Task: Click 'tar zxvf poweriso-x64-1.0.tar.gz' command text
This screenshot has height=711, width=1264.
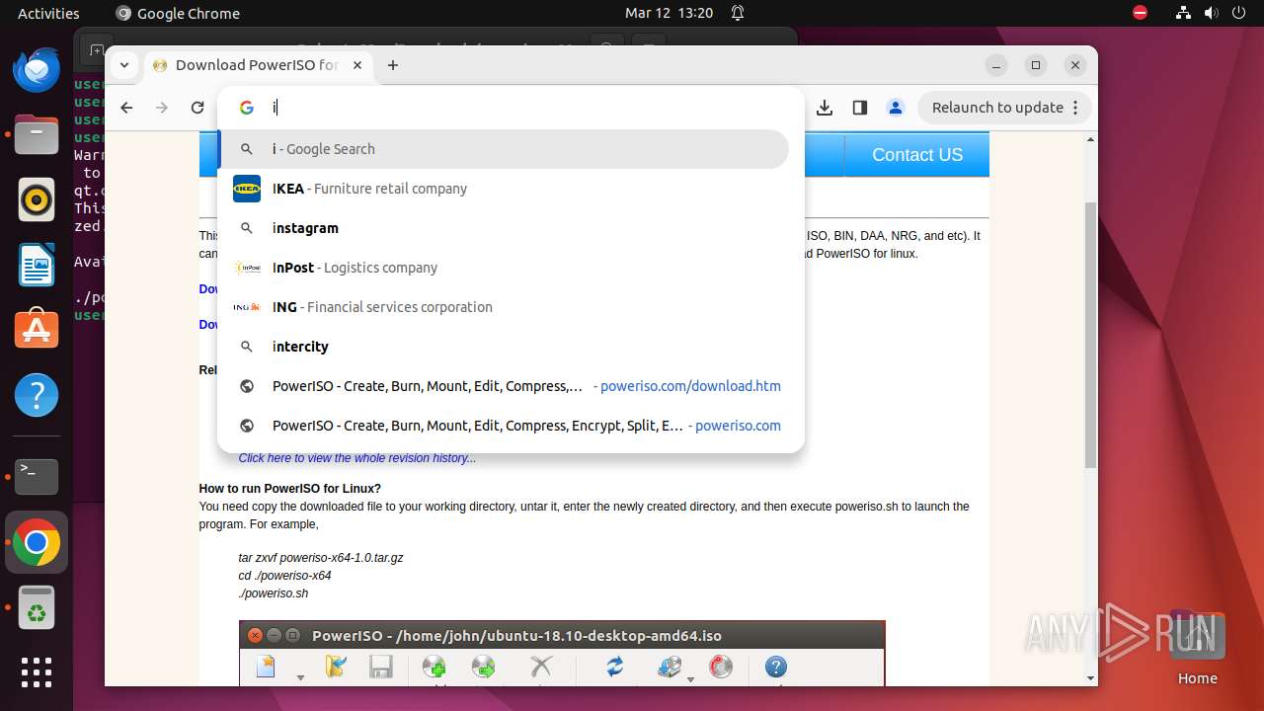Action: click(320, 558)
